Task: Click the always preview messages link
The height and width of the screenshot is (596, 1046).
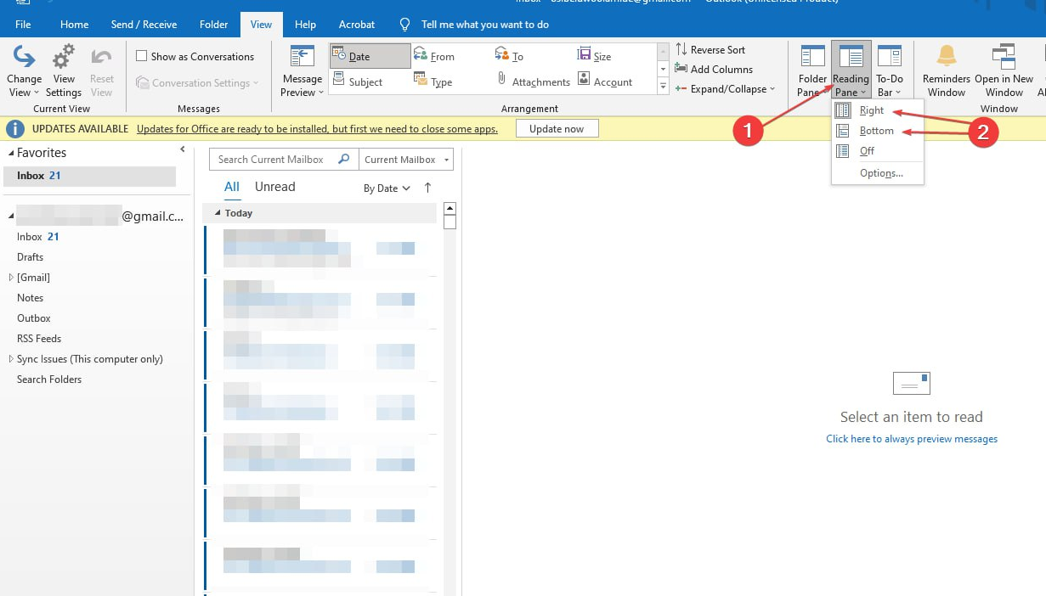Action: [x=911, y=439]
